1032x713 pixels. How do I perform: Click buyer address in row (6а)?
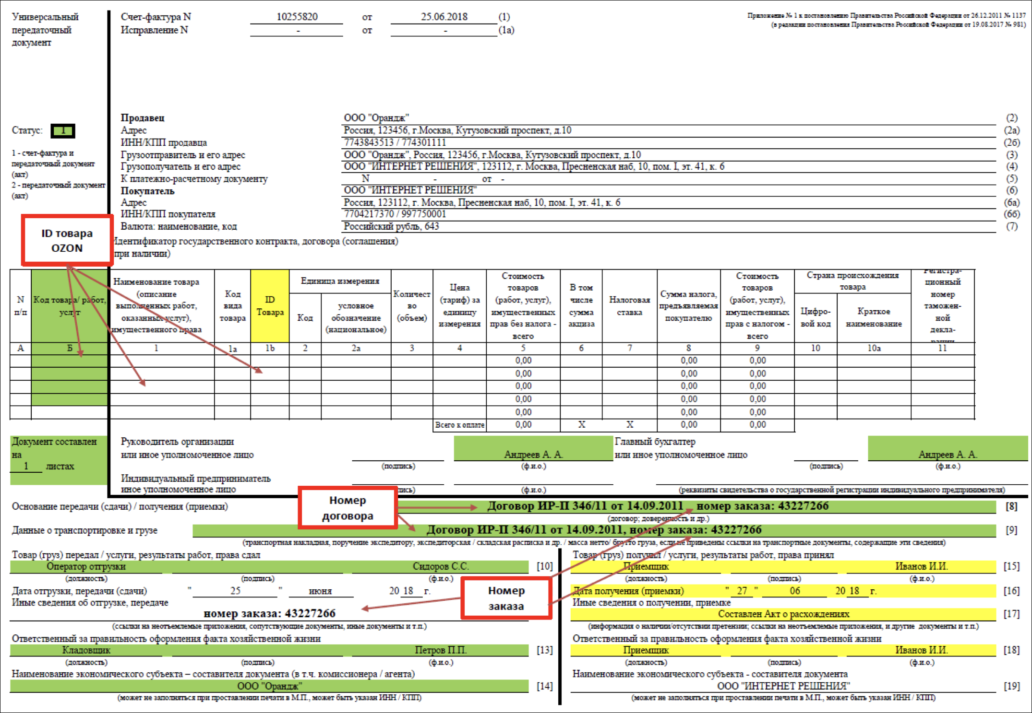click(x=482, y=202)
